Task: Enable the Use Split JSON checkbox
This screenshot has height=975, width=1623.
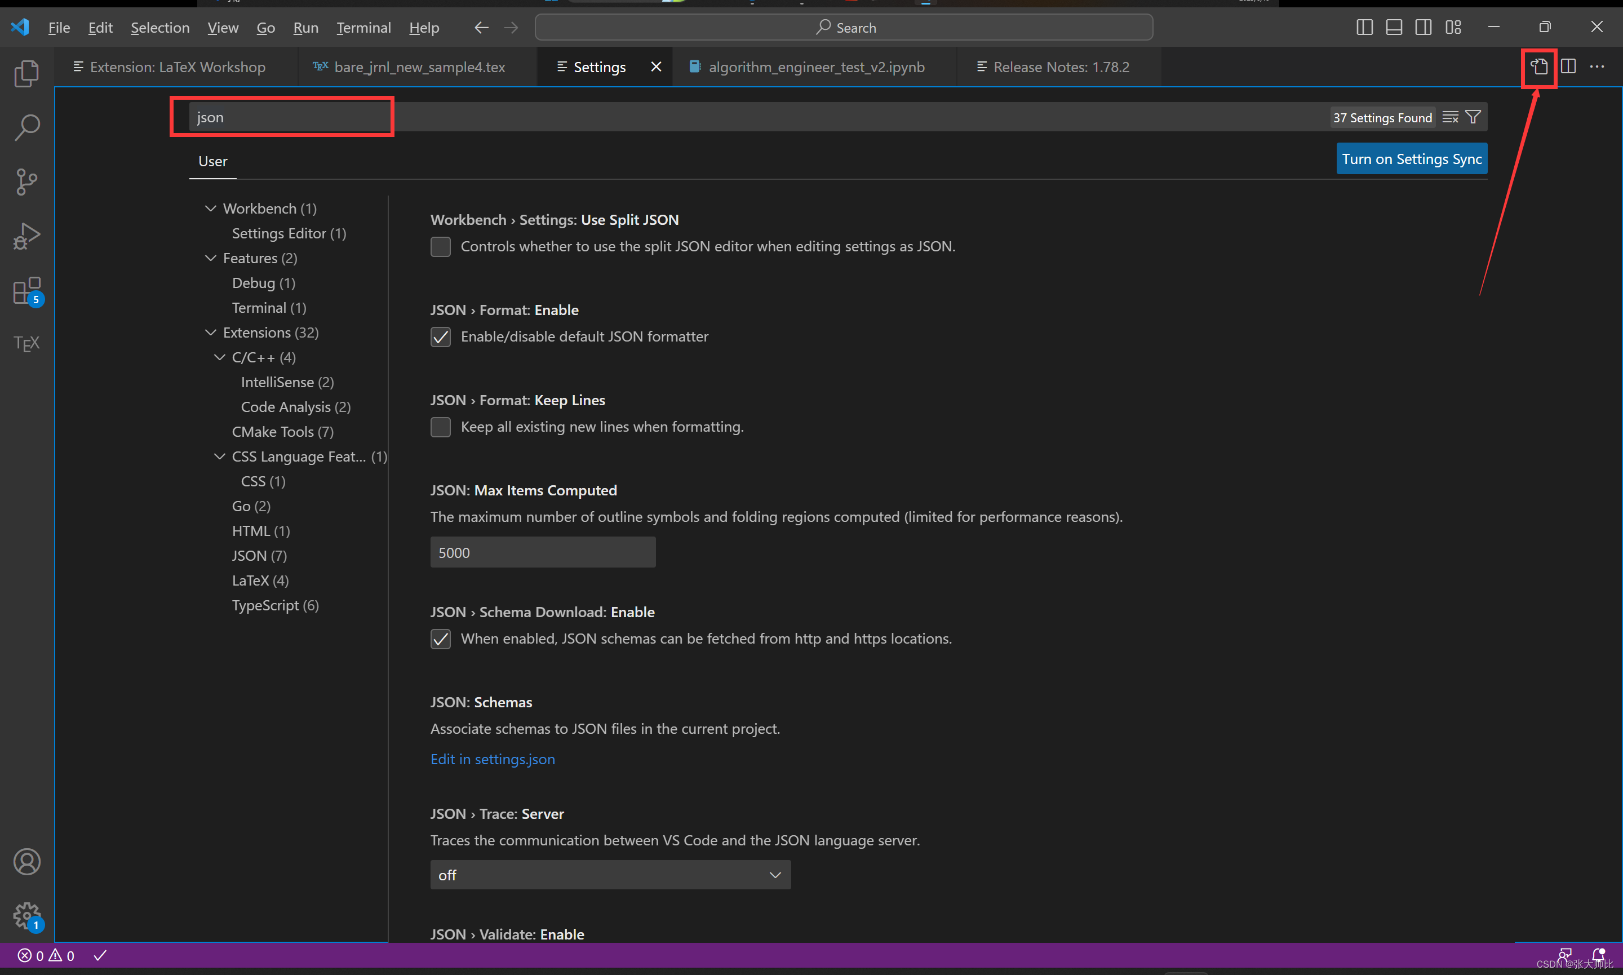Action: [441, 247]
